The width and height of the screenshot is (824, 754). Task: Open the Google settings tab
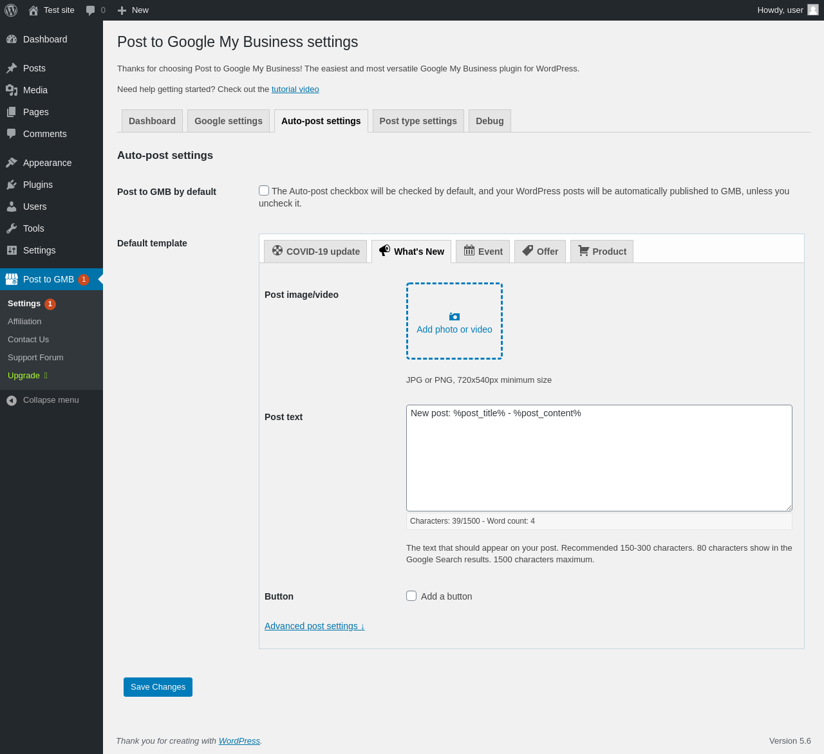(x=229, y=121)
